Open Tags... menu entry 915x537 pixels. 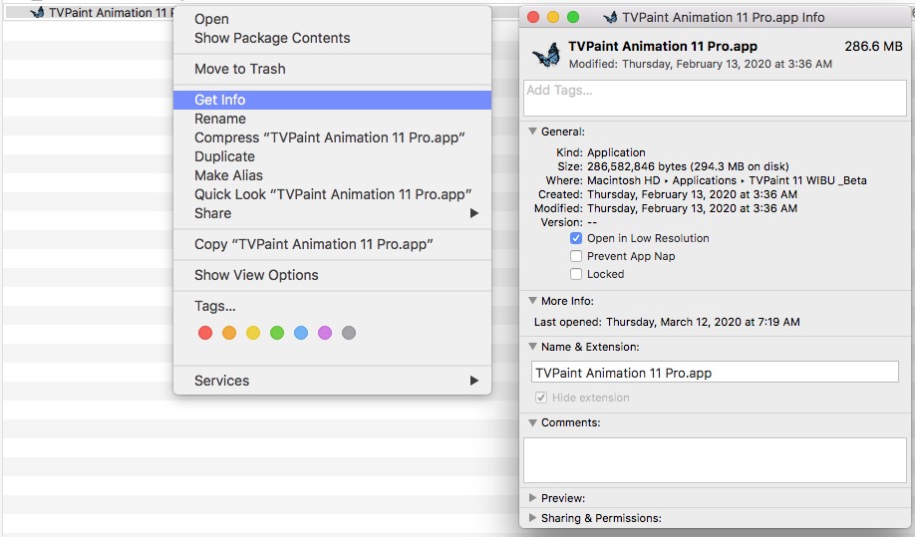pos(332,306)
